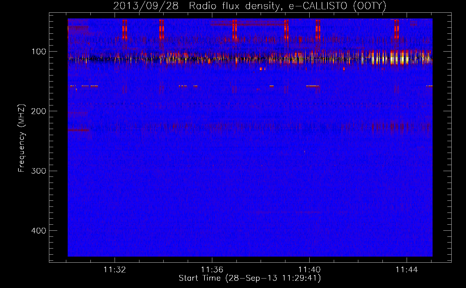The width and height of the screenshot is (466, 288).
Task: Click the 400 frequency tick label
Action: click(x=39, y=231)
